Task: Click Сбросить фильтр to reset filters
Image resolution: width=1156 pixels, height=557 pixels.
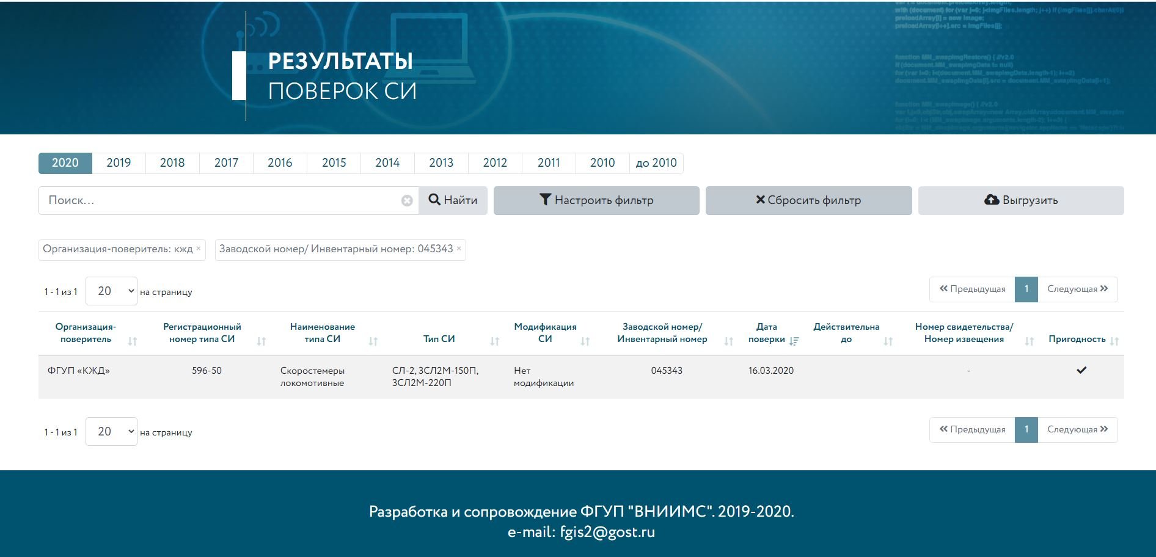Action: point(808,200)
